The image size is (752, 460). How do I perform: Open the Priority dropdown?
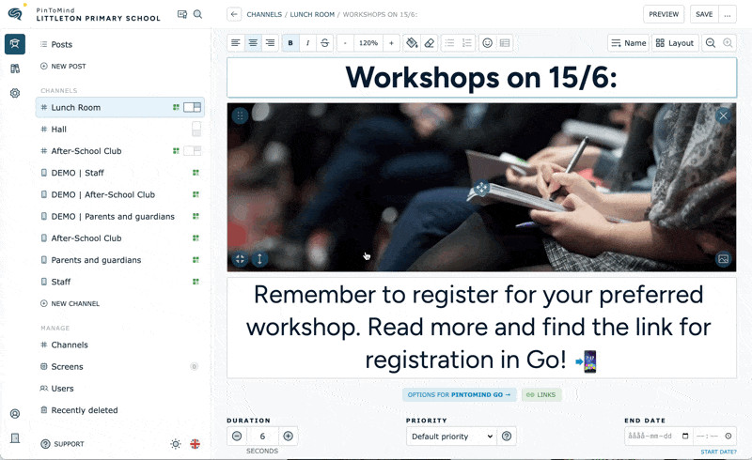point(451,437)
